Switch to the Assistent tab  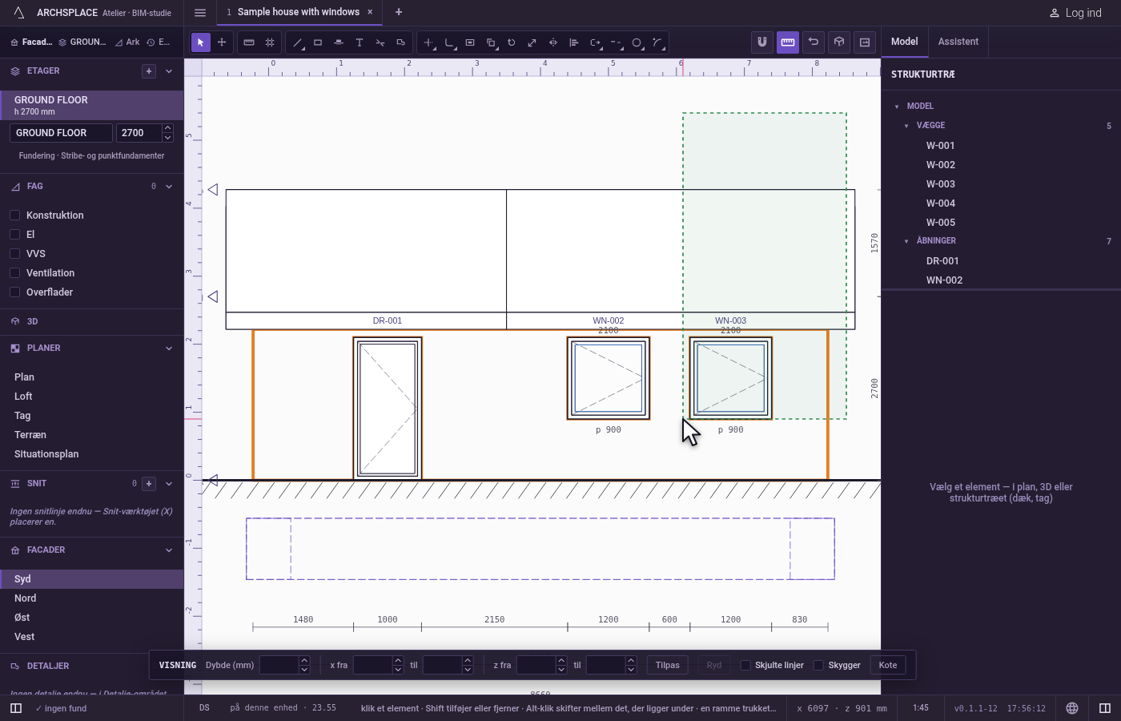coord(958,42)
